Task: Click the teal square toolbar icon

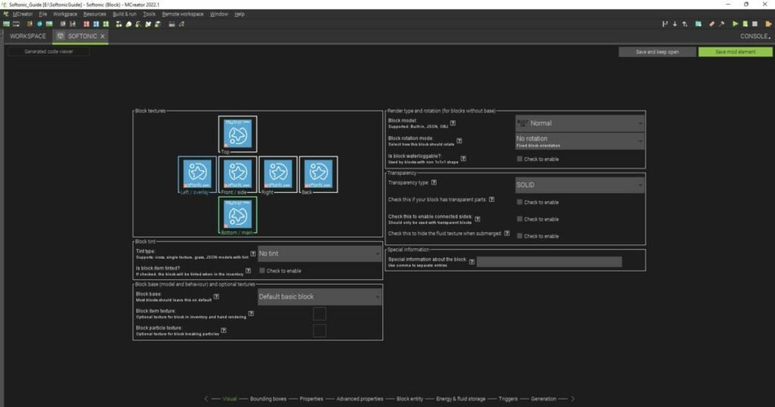Action: click(x=699, y=23)
